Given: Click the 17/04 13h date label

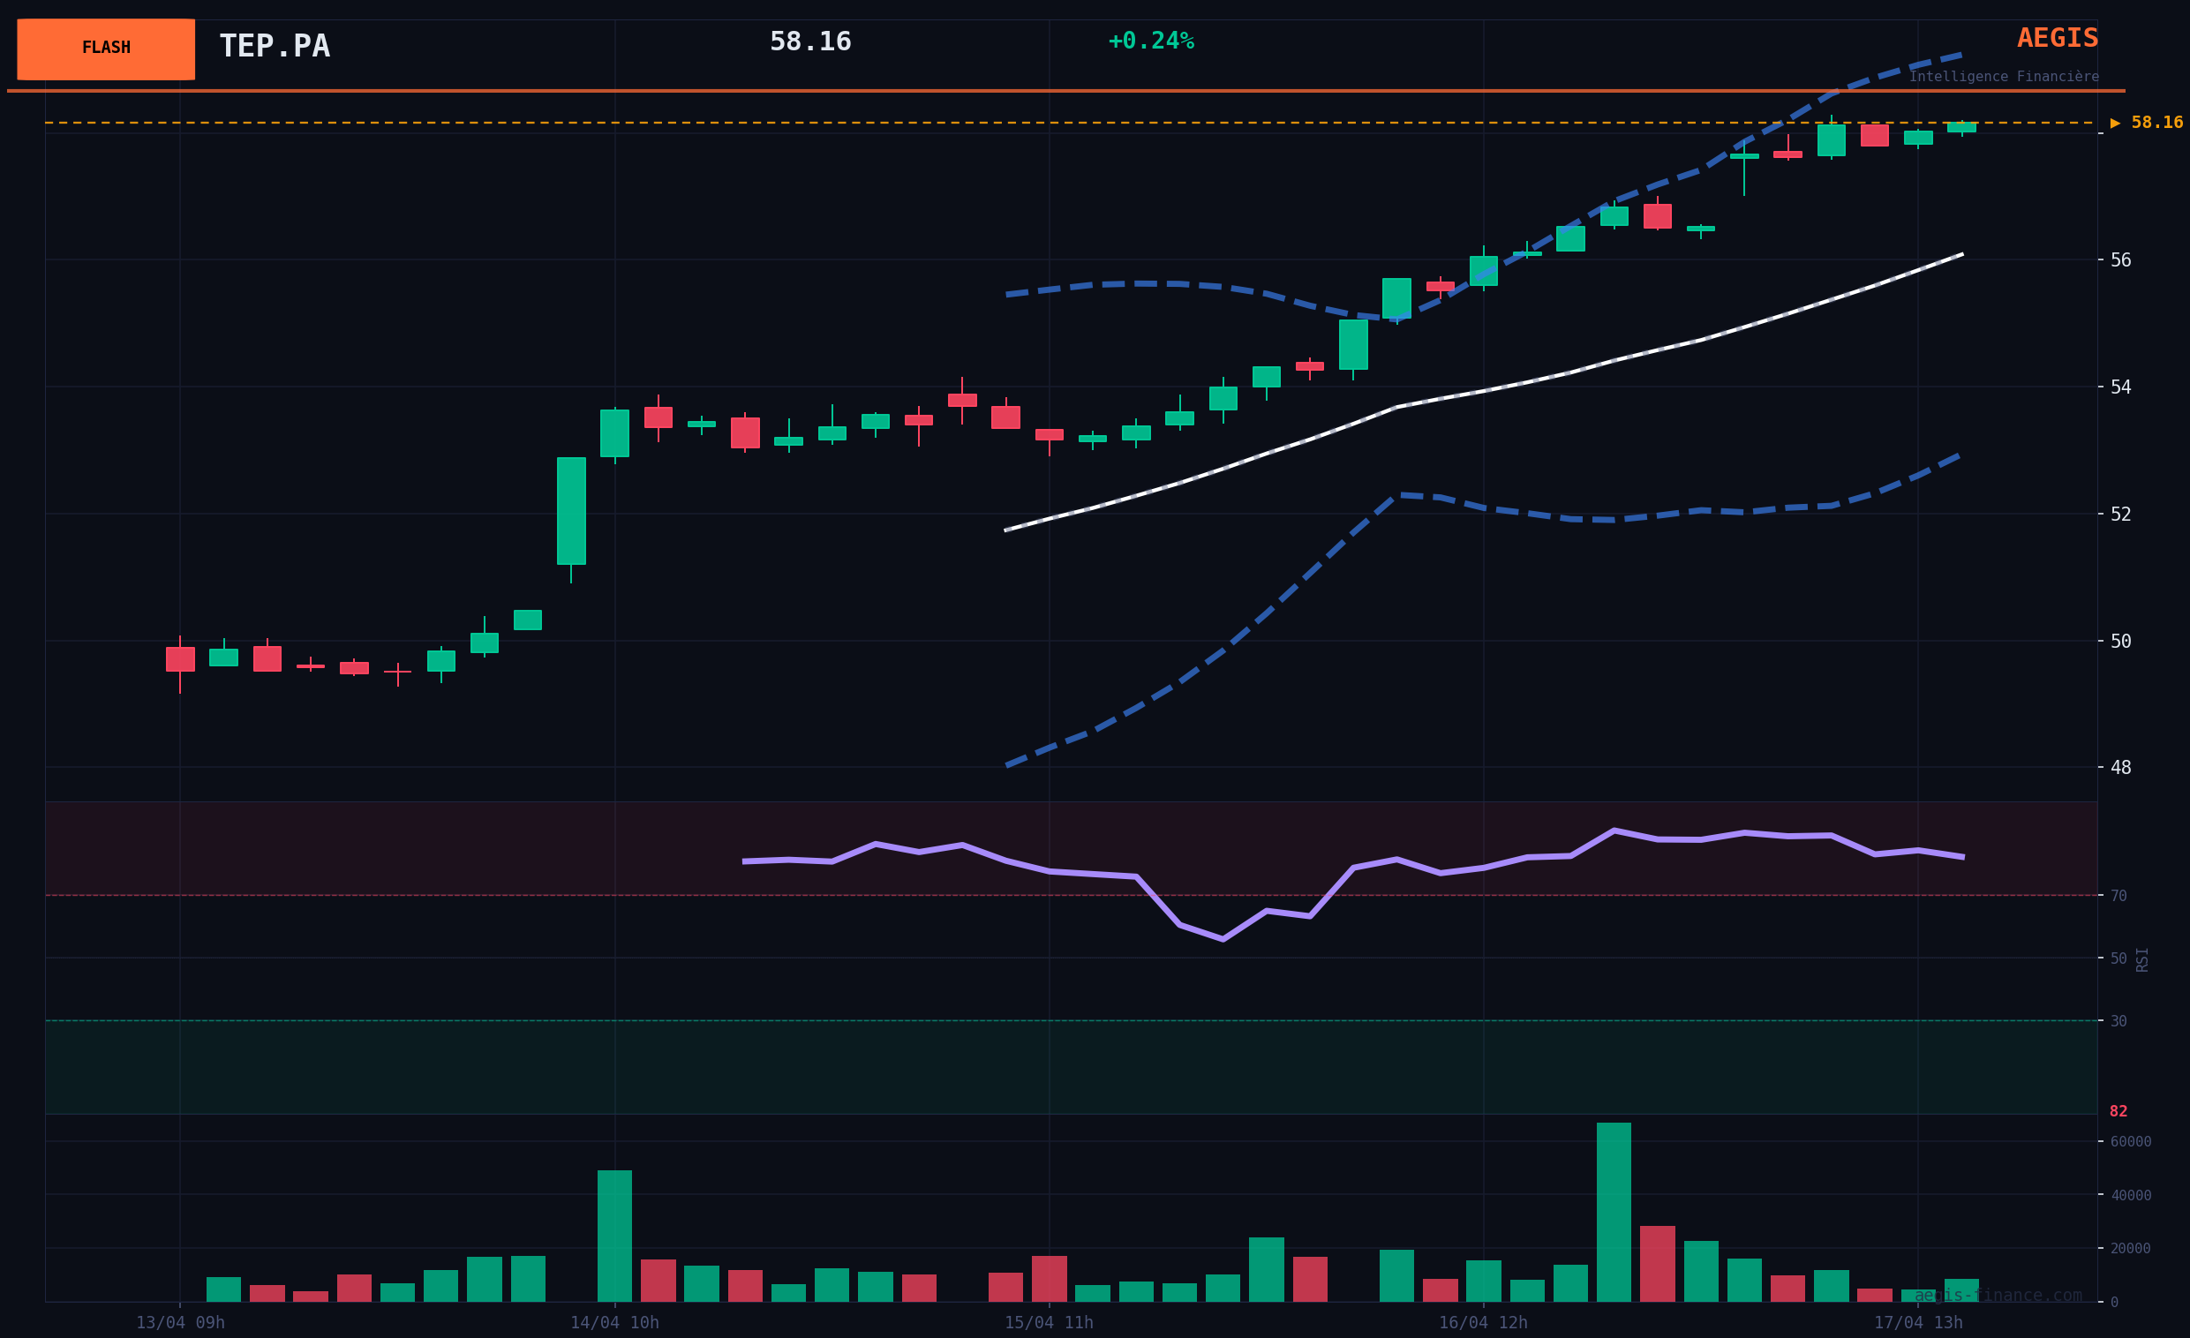Looking at the screenshot, I should point(1918,1323).
